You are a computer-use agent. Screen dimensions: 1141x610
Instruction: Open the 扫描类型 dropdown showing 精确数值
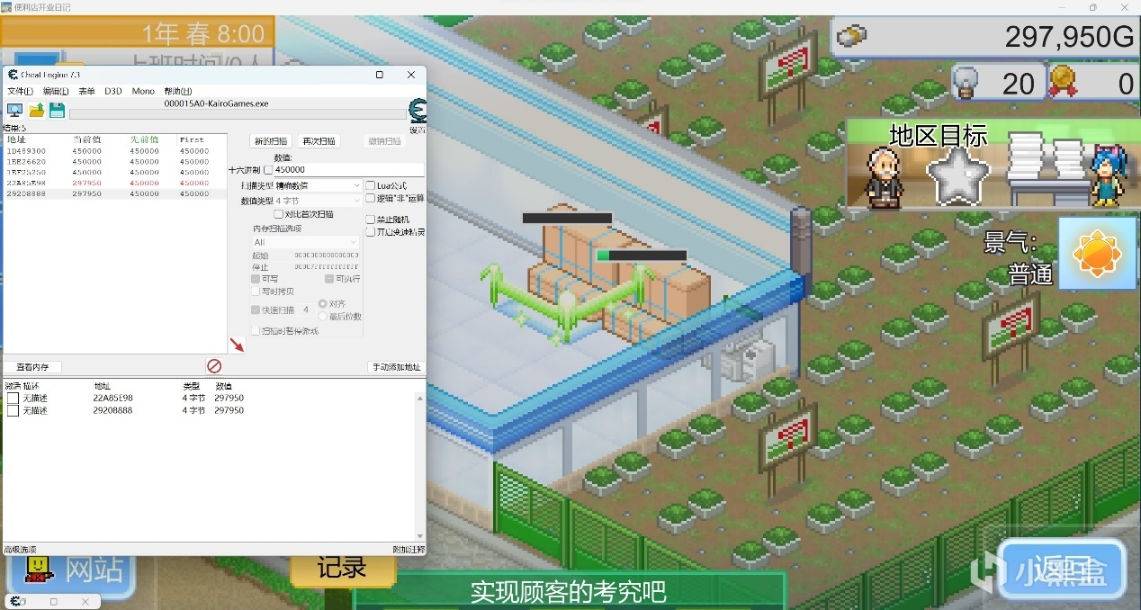[x=318, y=185]
